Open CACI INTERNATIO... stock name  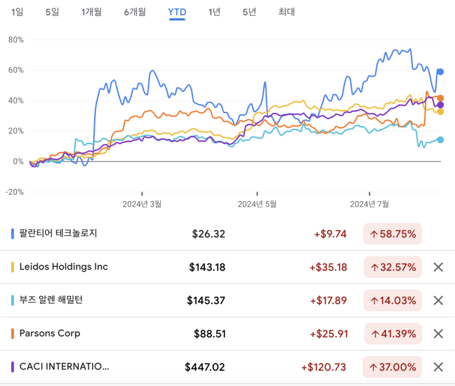(64, 367)
